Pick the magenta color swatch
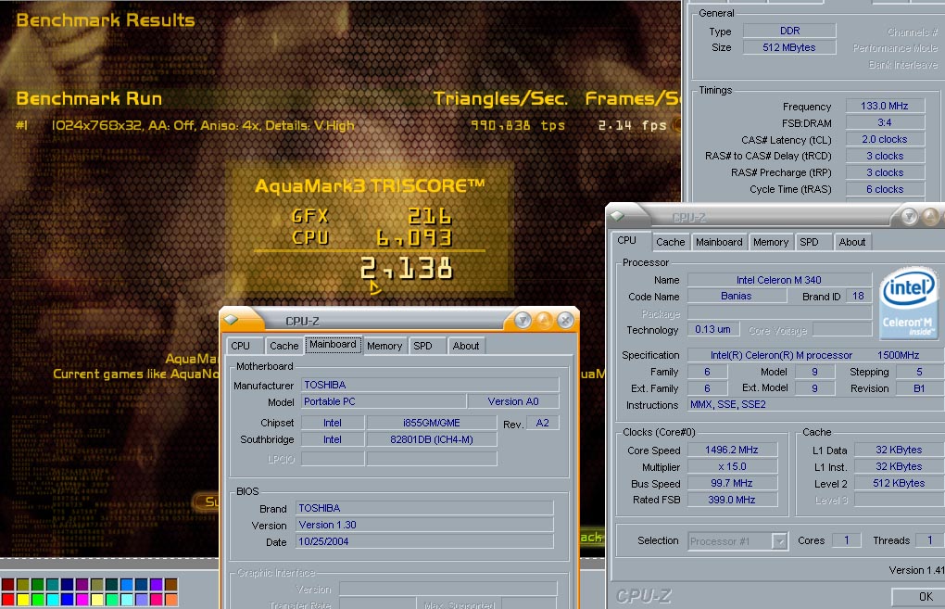The width and height of the screenshot is (945, 609). (82, 600)
